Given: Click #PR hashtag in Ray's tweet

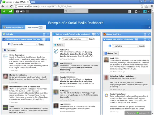Looking at the screenshot, I should pyautogui.click(x=78, y=68).
